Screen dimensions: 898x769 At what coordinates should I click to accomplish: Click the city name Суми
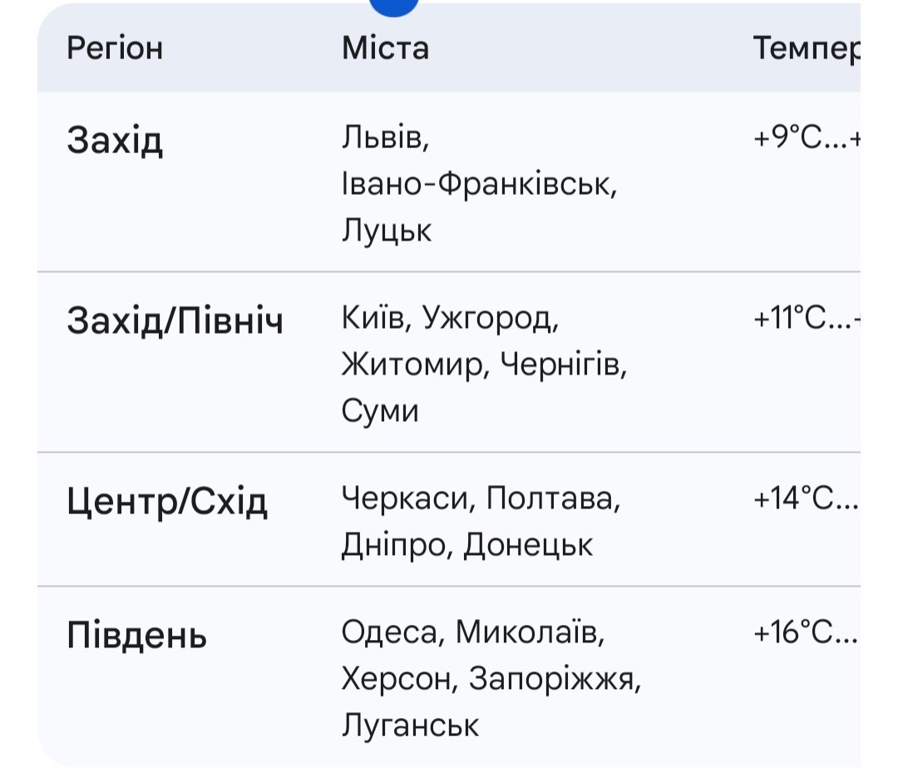pos(380,410)
